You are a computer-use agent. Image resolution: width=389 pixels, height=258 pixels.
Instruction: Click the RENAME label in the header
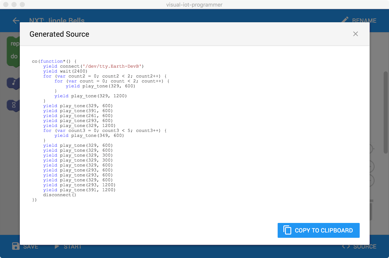(x=364, y=20)
